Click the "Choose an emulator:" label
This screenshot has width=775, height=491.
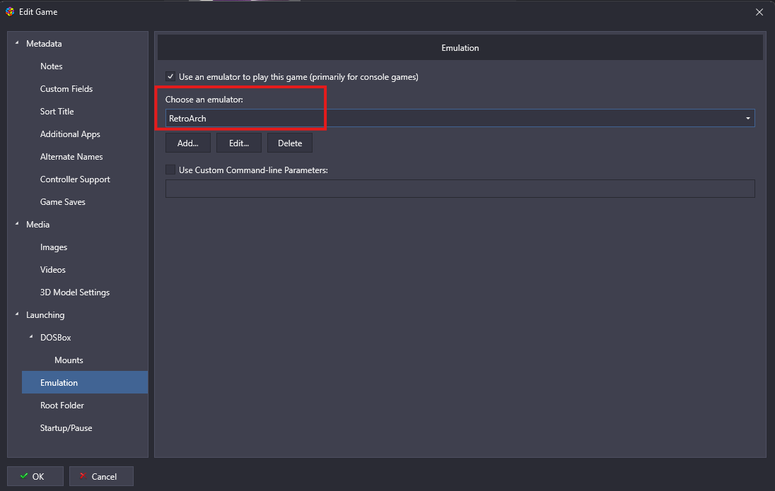click(x=204, y=100)
